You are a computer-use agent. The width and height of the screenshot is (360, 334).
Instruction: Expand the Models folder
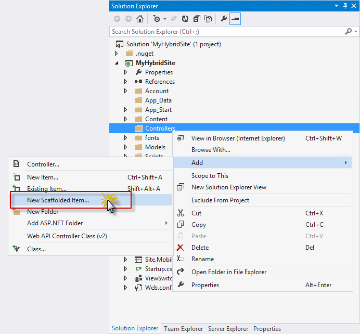pyautogui.click(x=125, y=147)
